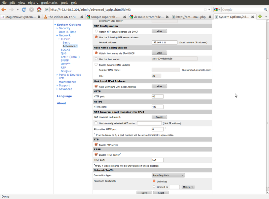Viewport: 269px width, 199px height.
Task: Disable the Enable FTP server checkbox
Action: coord(96,145)
